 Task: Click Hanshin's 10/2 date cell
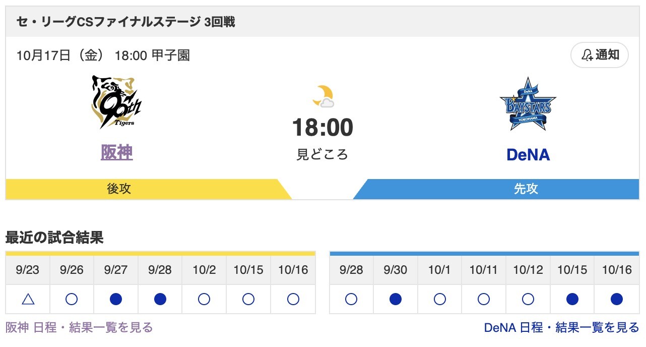click(x=204, y=270)
